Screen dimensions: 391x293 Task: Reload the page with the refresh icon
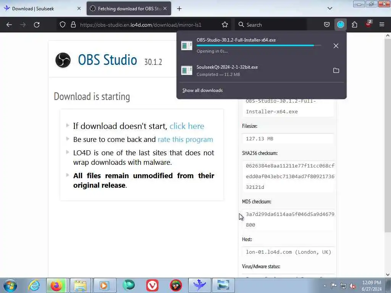coord(37,25)
